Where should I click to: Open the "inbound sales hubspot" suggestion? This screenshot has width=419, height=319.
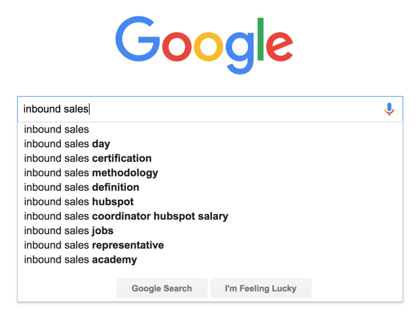(79, 202)
